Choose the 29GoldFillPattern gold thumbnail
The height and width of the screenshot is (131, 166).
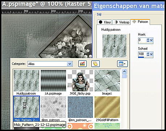(107, 107)
